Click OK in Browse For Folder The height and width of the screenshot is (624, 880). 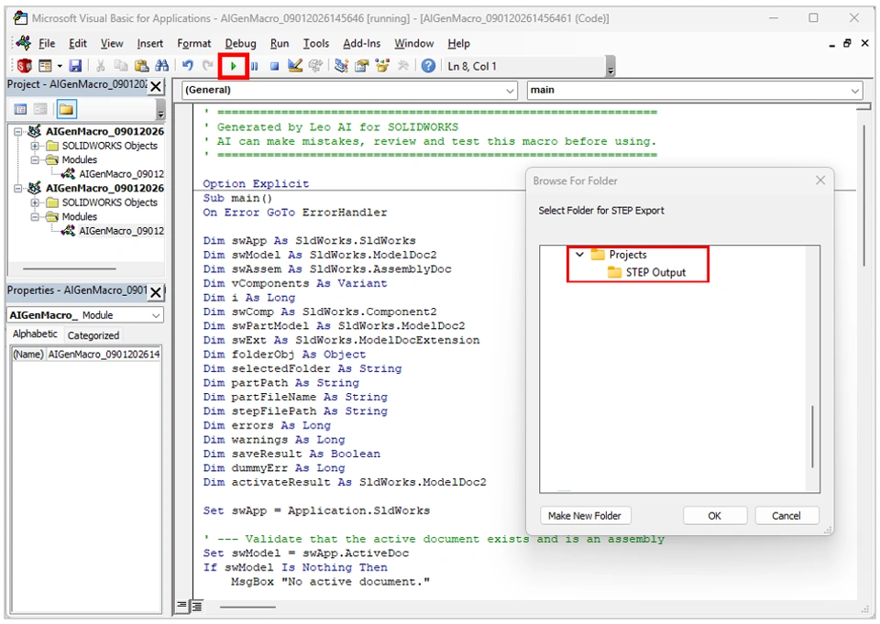click(x=714, y=515)
